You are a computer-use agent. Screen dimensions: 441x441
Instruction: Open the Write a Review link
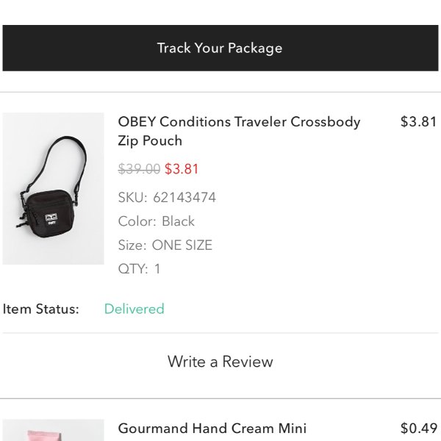click(x=220, y=362)
